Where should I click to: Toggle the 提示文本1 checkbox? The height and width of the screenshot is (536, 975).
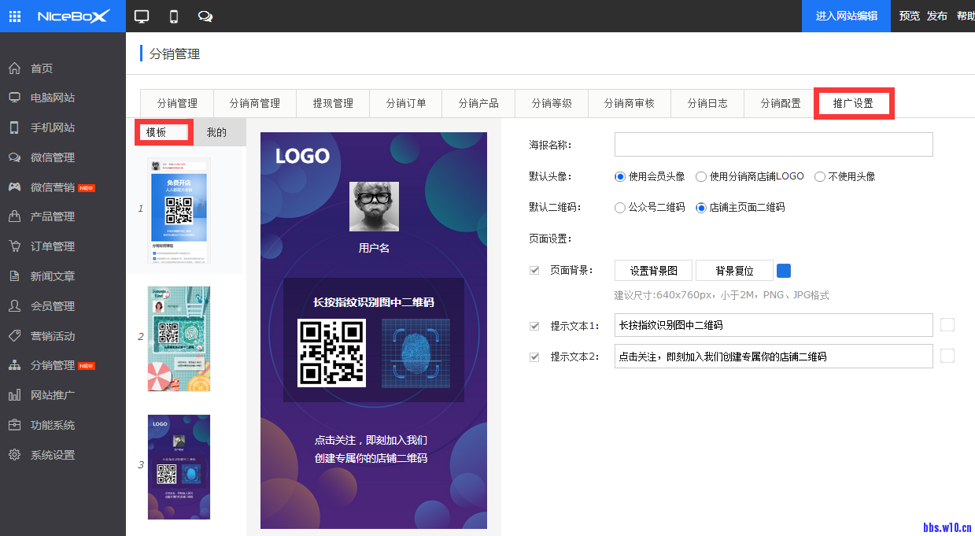(535, 326)
